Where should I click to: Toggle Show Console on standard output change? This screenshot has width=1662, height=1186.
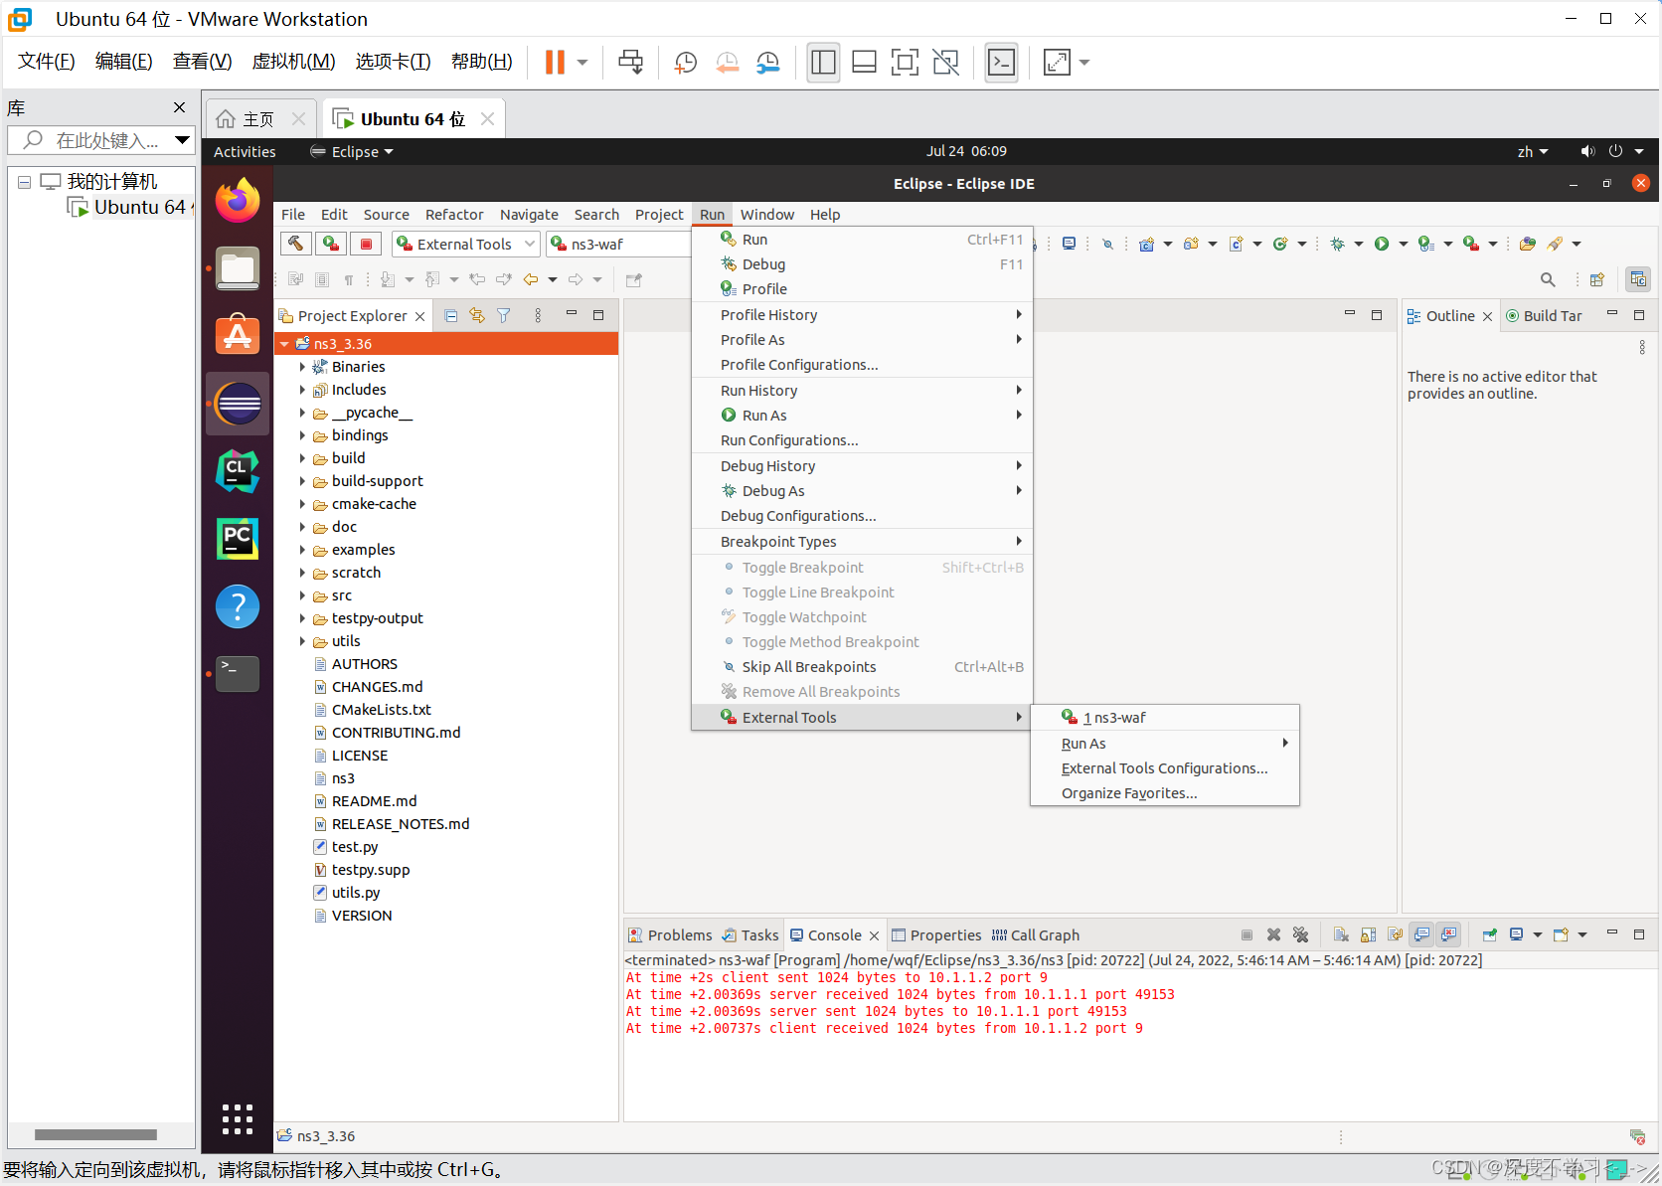[x=1422, y=934]
